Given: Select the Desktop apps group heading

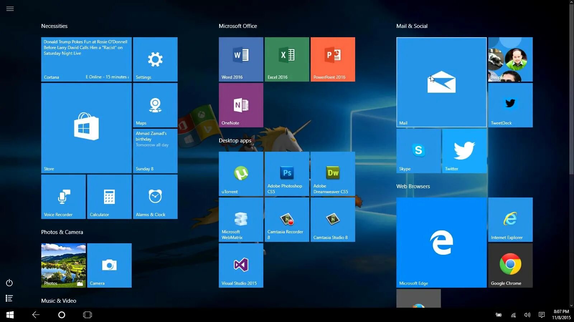Looking at the screenshot, I should (235, 141).
